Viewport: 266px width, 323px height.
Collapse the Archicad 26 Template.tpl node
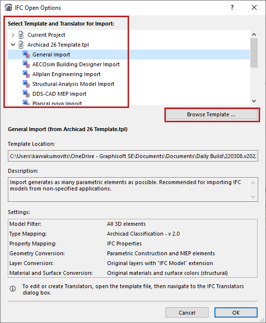13,45
